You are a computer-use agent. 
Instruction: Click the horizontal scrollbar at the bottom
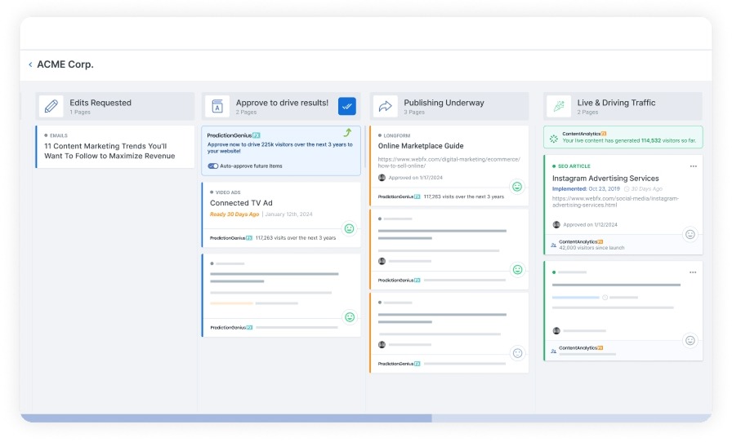pyautogui.click(x=225, y=418)
